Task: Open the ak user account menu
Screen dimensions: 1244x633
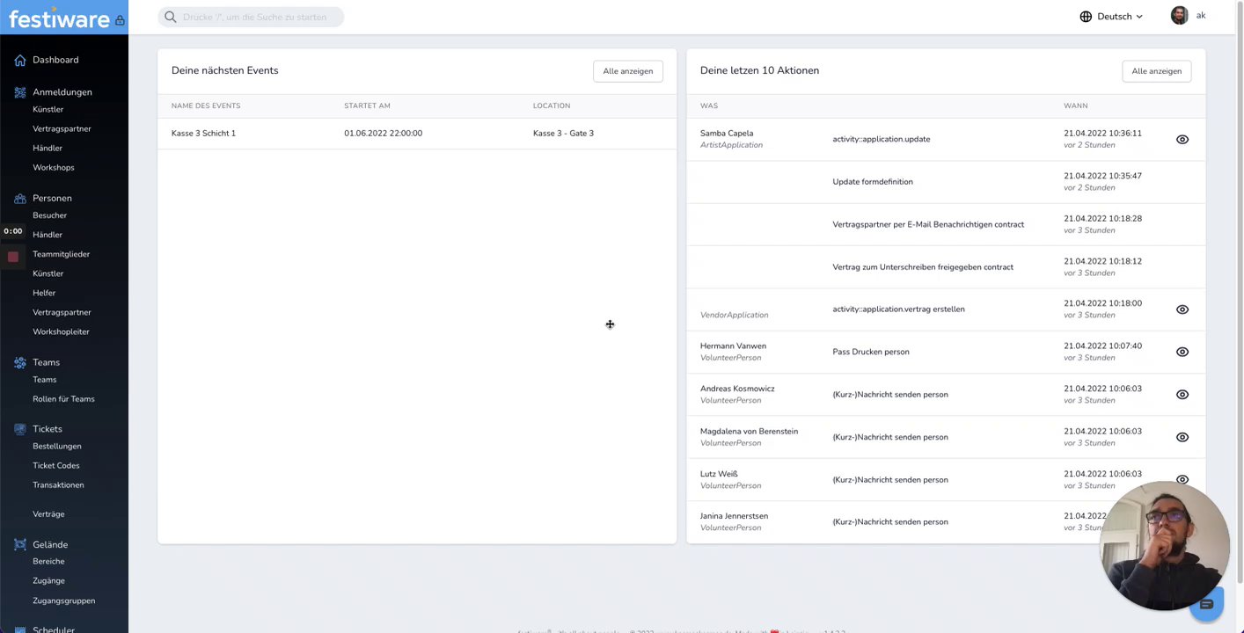Action: pos(1188,16)
